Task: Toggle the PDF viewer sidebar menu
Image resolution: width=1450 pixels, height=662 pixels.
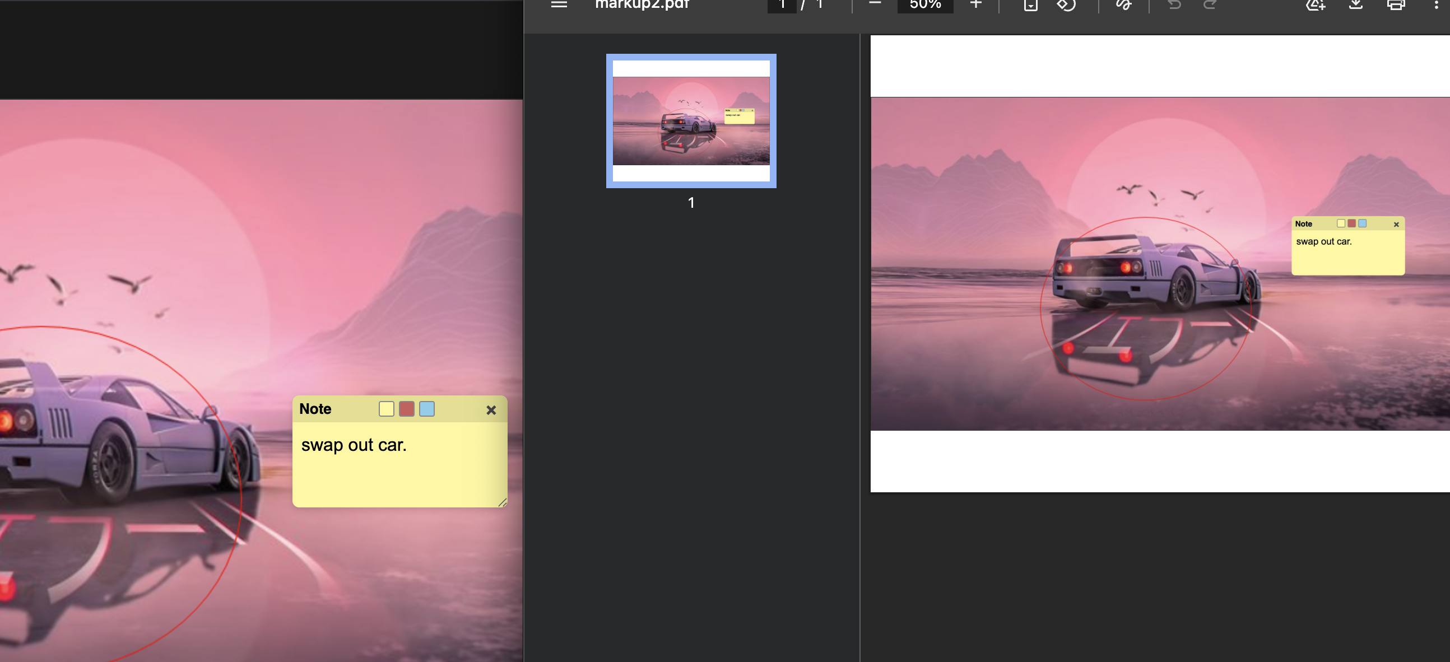Action: coord(559,4)
